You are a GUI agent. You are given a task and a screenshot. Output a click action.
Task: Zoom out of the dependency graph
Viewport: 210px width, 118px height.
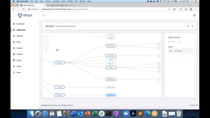click(x=46, y=42)
